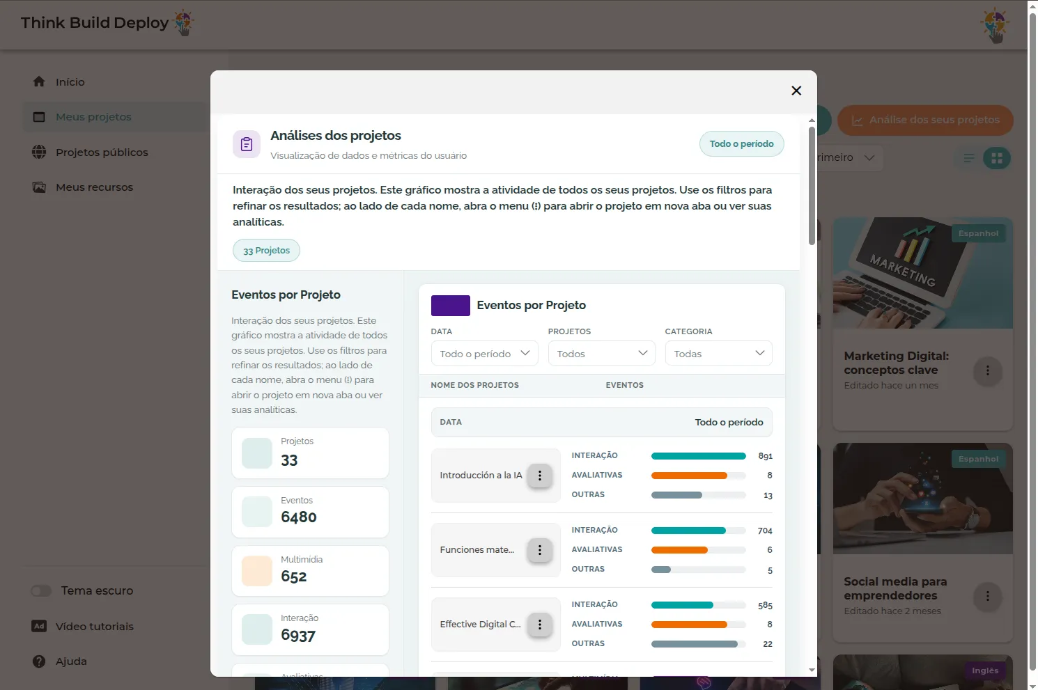Click the Projetos públicos globe icon
This screenshot has width=1038, height=690.
pyautogui.click(x=39, y=152)
